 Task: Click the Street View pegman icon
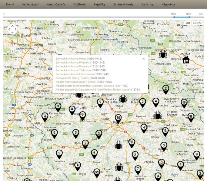click(12, 43)
